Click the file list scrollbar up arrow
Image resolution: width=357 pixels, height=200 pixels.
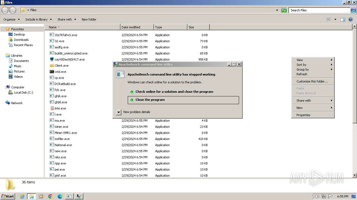(x=355, y=26)
